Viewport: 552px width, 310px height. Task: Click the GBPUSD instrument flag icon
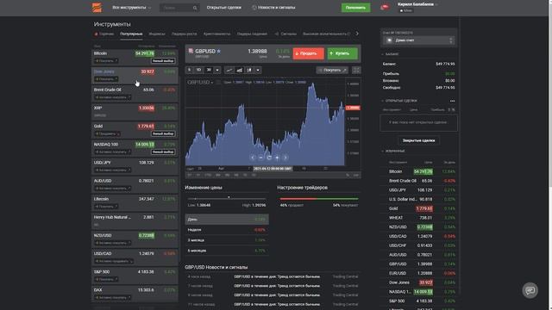coord(191,52)
